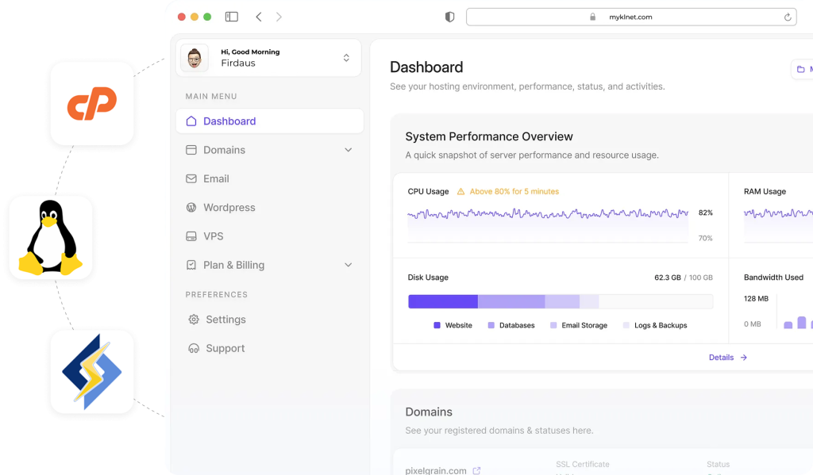Click Firdaus's avatar picture
This screenshot has width=813, height=475.
(x=195, y=58)
